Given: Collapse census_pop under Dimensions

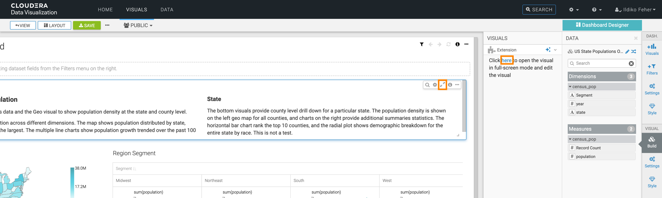Looking at the screenshot, I should [570, 87].
